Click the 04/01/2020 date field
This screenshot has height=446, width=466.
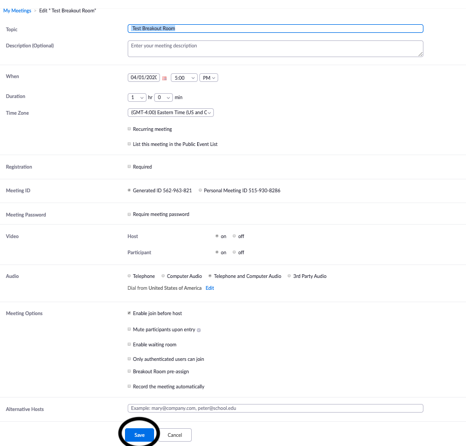pyautogui.click(x=144, y=78)
